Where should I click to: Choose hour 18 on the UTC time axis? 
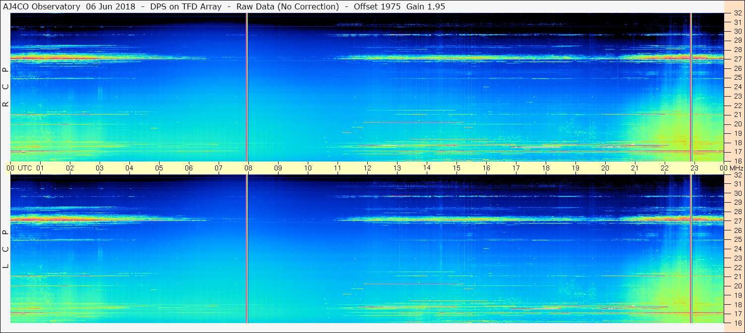(546, 168)
